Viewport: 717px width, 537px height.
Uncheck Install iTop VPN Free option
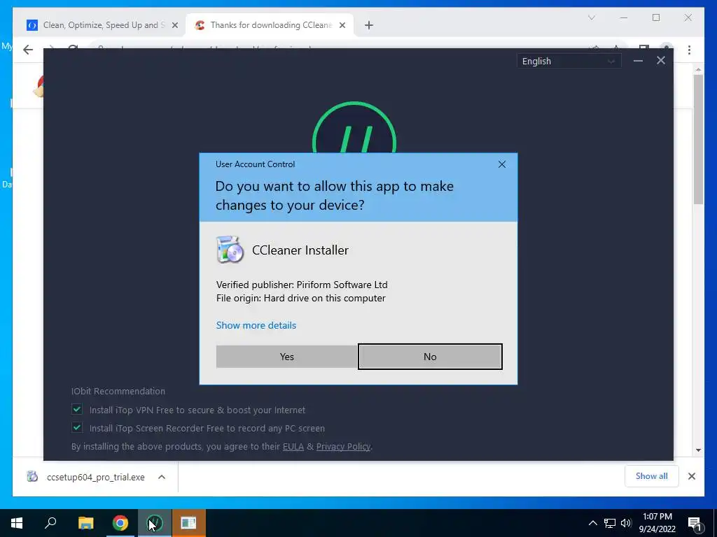point(77,409)
